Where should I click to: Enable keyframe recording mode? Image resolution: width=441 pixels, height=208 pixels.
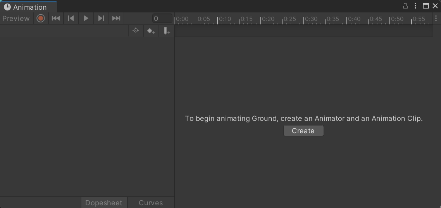pos(41,18)
